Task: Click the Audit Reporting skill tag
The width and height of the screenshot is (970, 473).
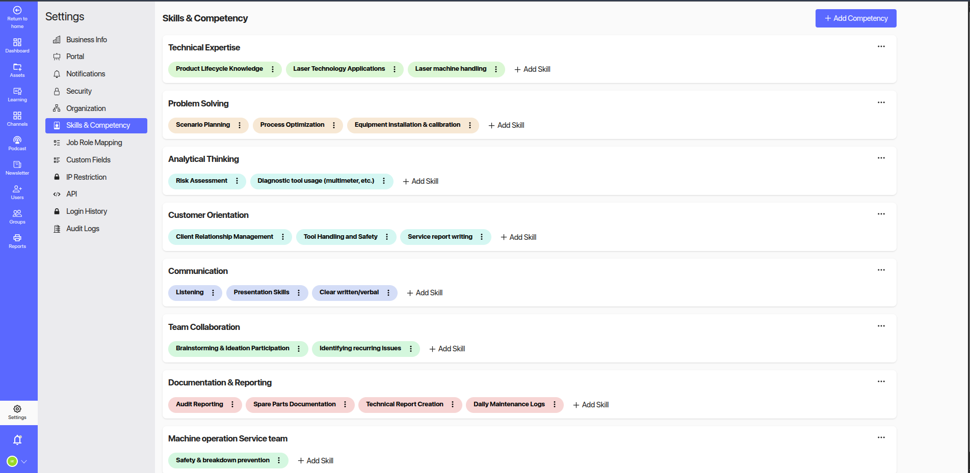Action: click(199, 404)
